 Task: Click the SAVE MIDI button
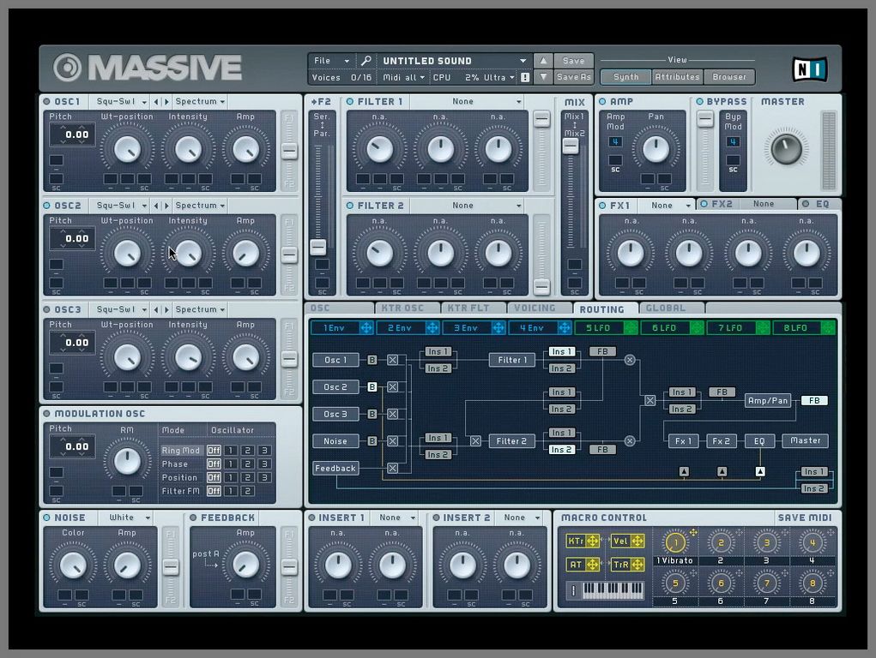805,517
